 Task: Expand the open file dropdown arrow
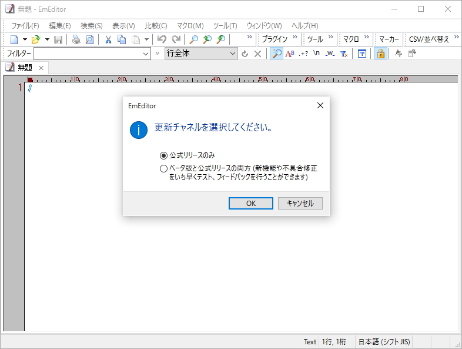[x=47, y=39]
